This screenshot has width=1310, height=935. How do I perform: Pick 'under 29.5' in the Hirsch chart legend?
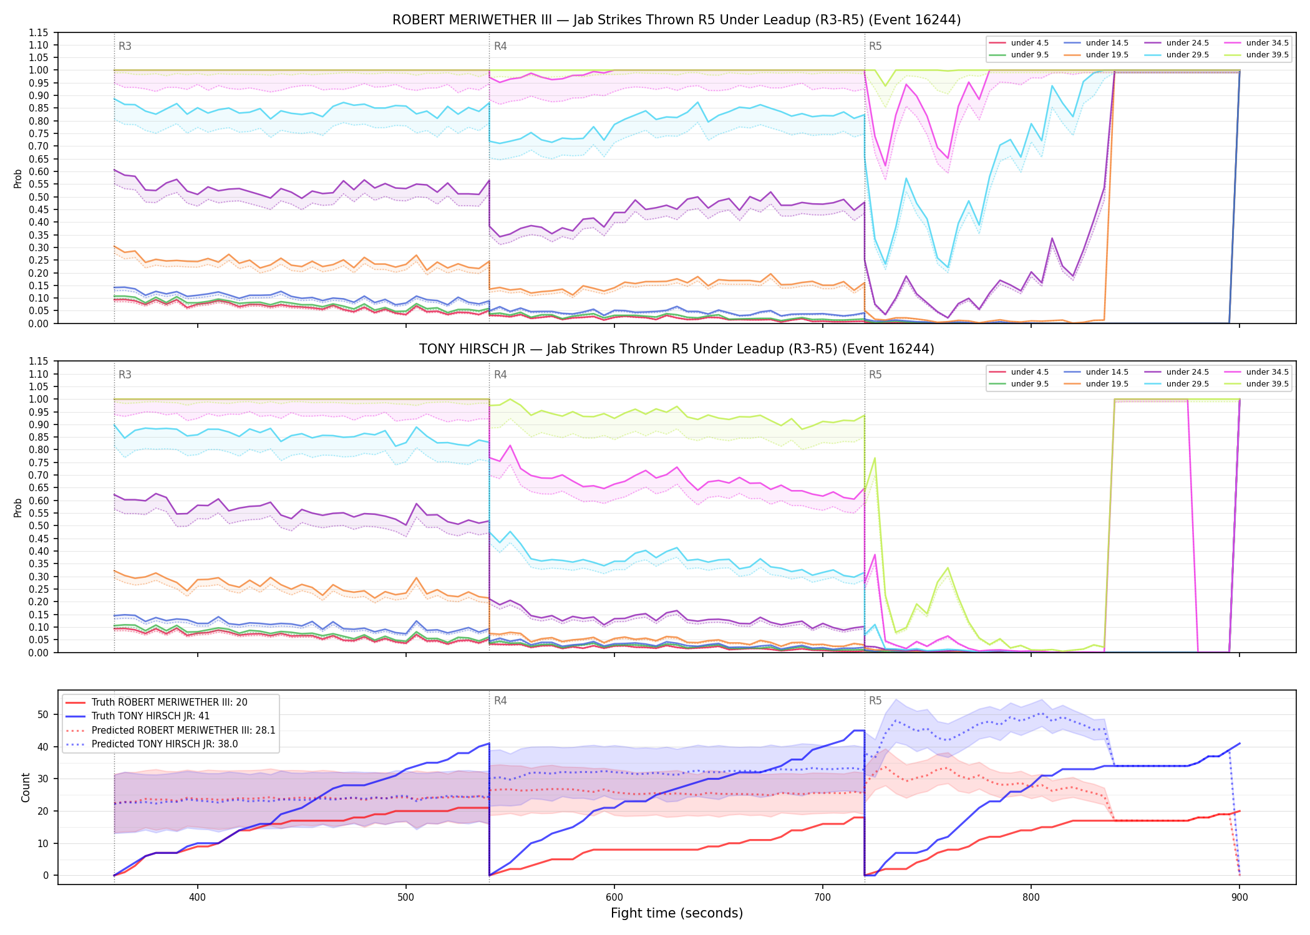point(1177,384)
